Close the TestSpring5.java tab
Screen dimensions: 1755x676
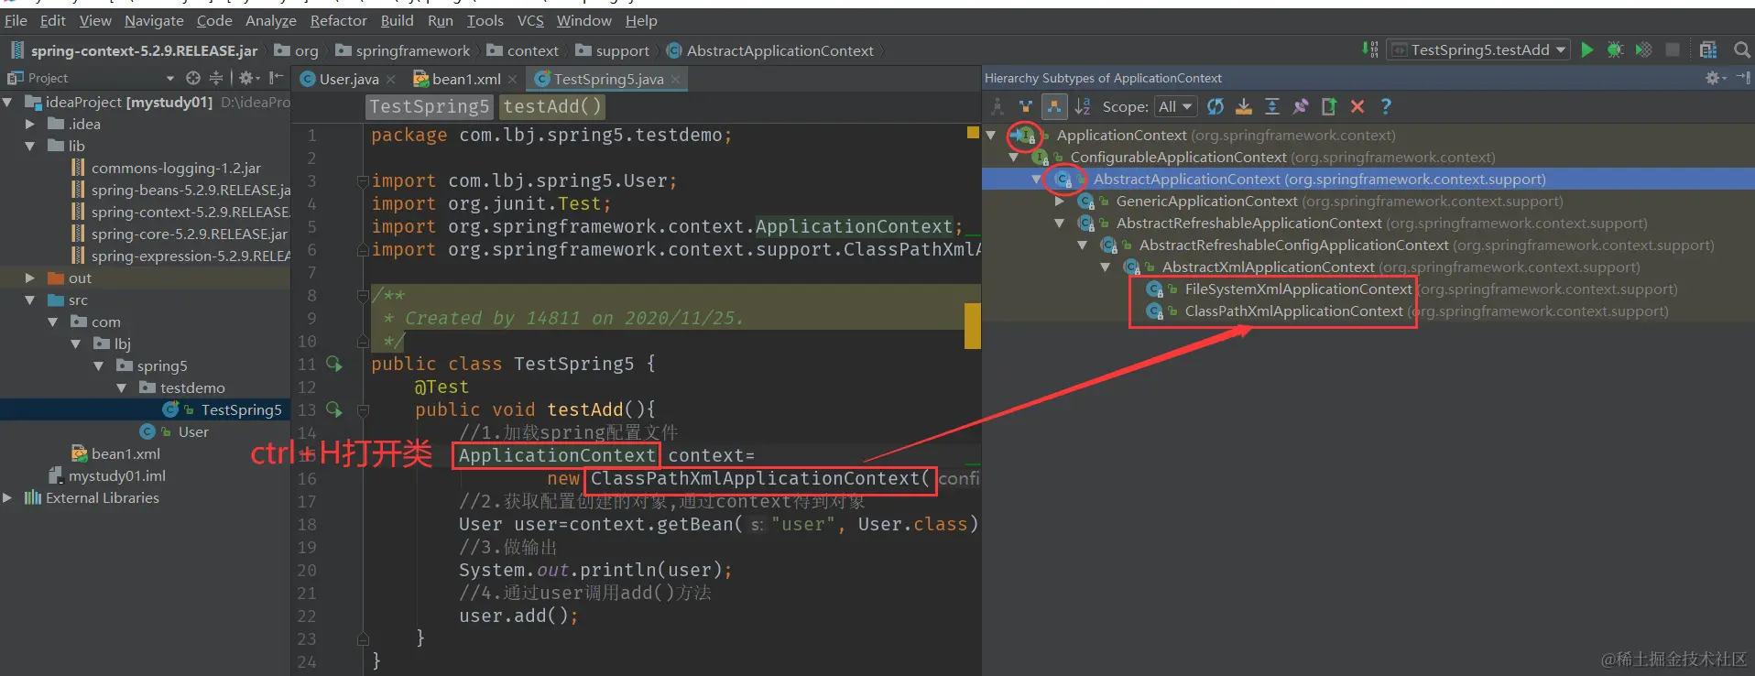point(676,80)
